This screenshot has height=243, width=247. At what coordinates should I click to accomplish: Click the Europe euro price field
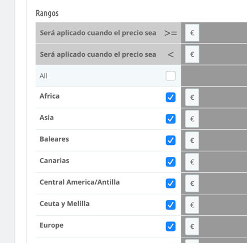tap(192, 227)
